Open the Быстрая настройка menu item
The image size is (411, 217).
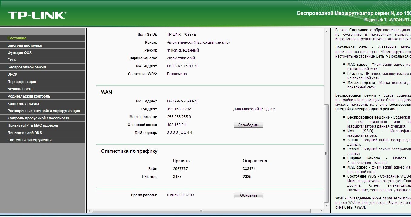tap(25, 45)
